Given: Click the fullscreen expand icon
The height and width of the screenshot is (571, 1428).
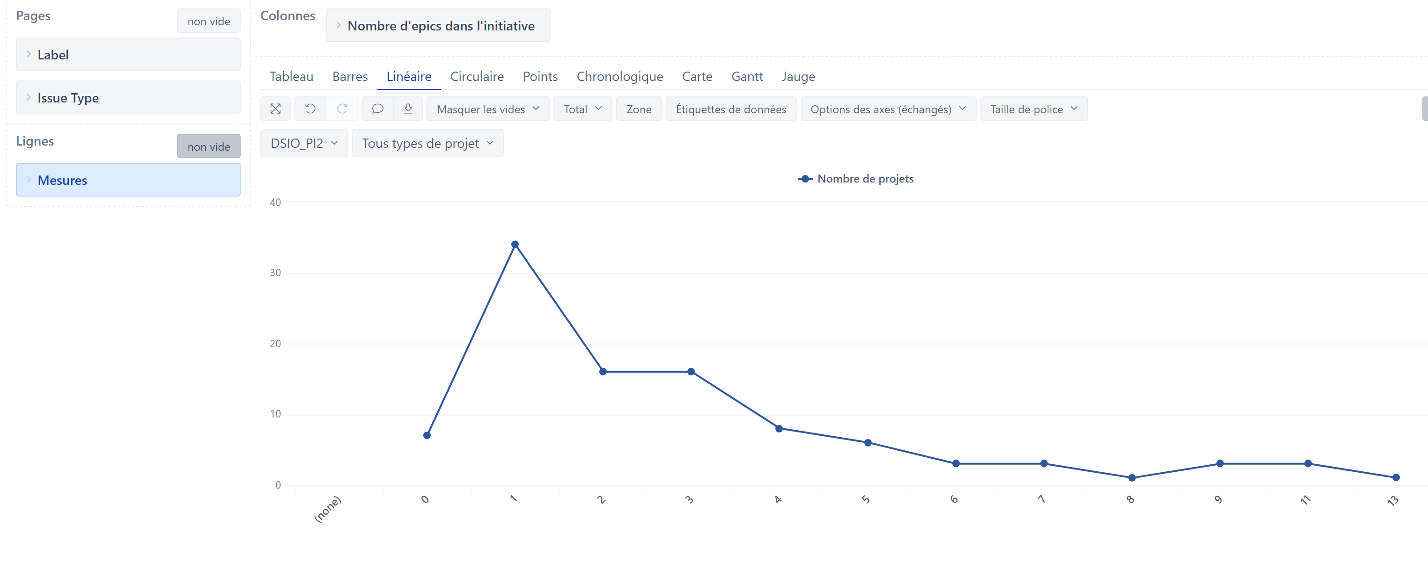Looking at the screenshot, I should tap(275, 109).
